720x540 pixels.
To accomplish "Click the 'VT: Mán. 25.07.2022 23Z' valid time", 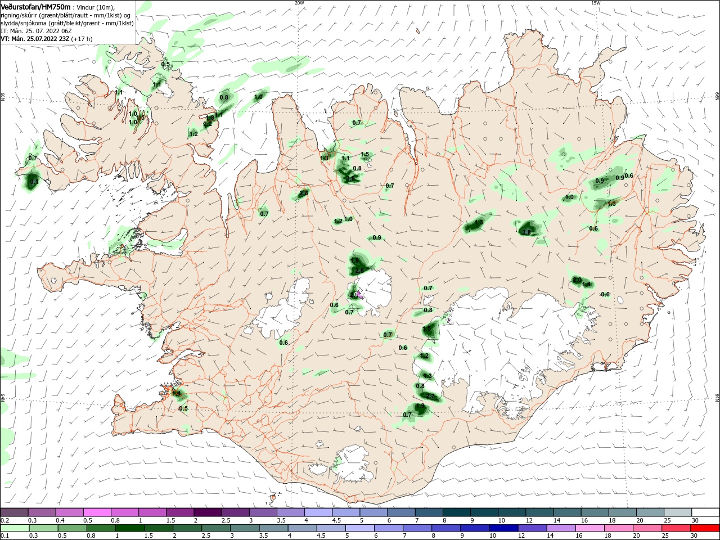I will click(35, 39).
